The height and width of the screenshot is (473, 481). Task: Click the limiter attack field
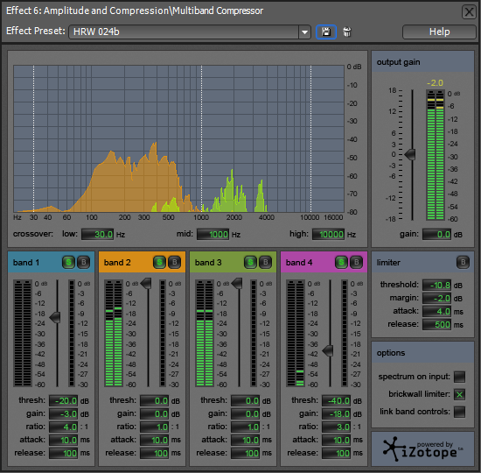point(436,311)
